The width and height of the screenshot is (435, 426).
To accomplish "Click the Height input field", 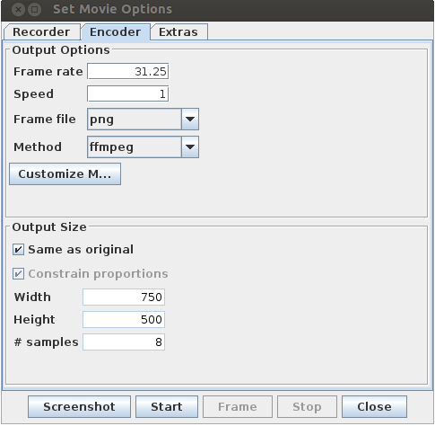I will click(124, 319).
